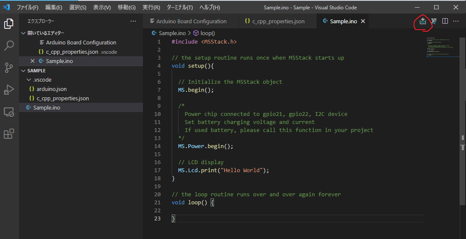This screenshot has width=466, height=239.
Task: Split the editor to the right
Action: [x=445, y=21]
